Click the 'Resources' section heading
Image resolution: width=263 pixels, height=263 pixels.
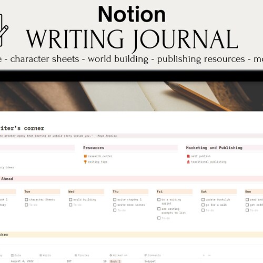pos(94,148)
